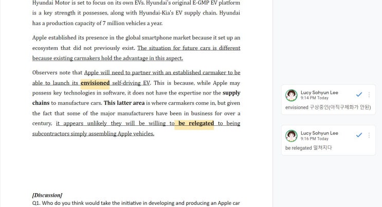
Task: Select the highlighted phrase 'be relegated'
Action: (196, 123)
